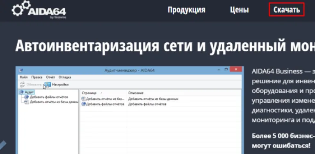The height and width of the screenshot is (154, 315).
Task: Open the Правка menu in Audit Manager
Action: point(37,77)
